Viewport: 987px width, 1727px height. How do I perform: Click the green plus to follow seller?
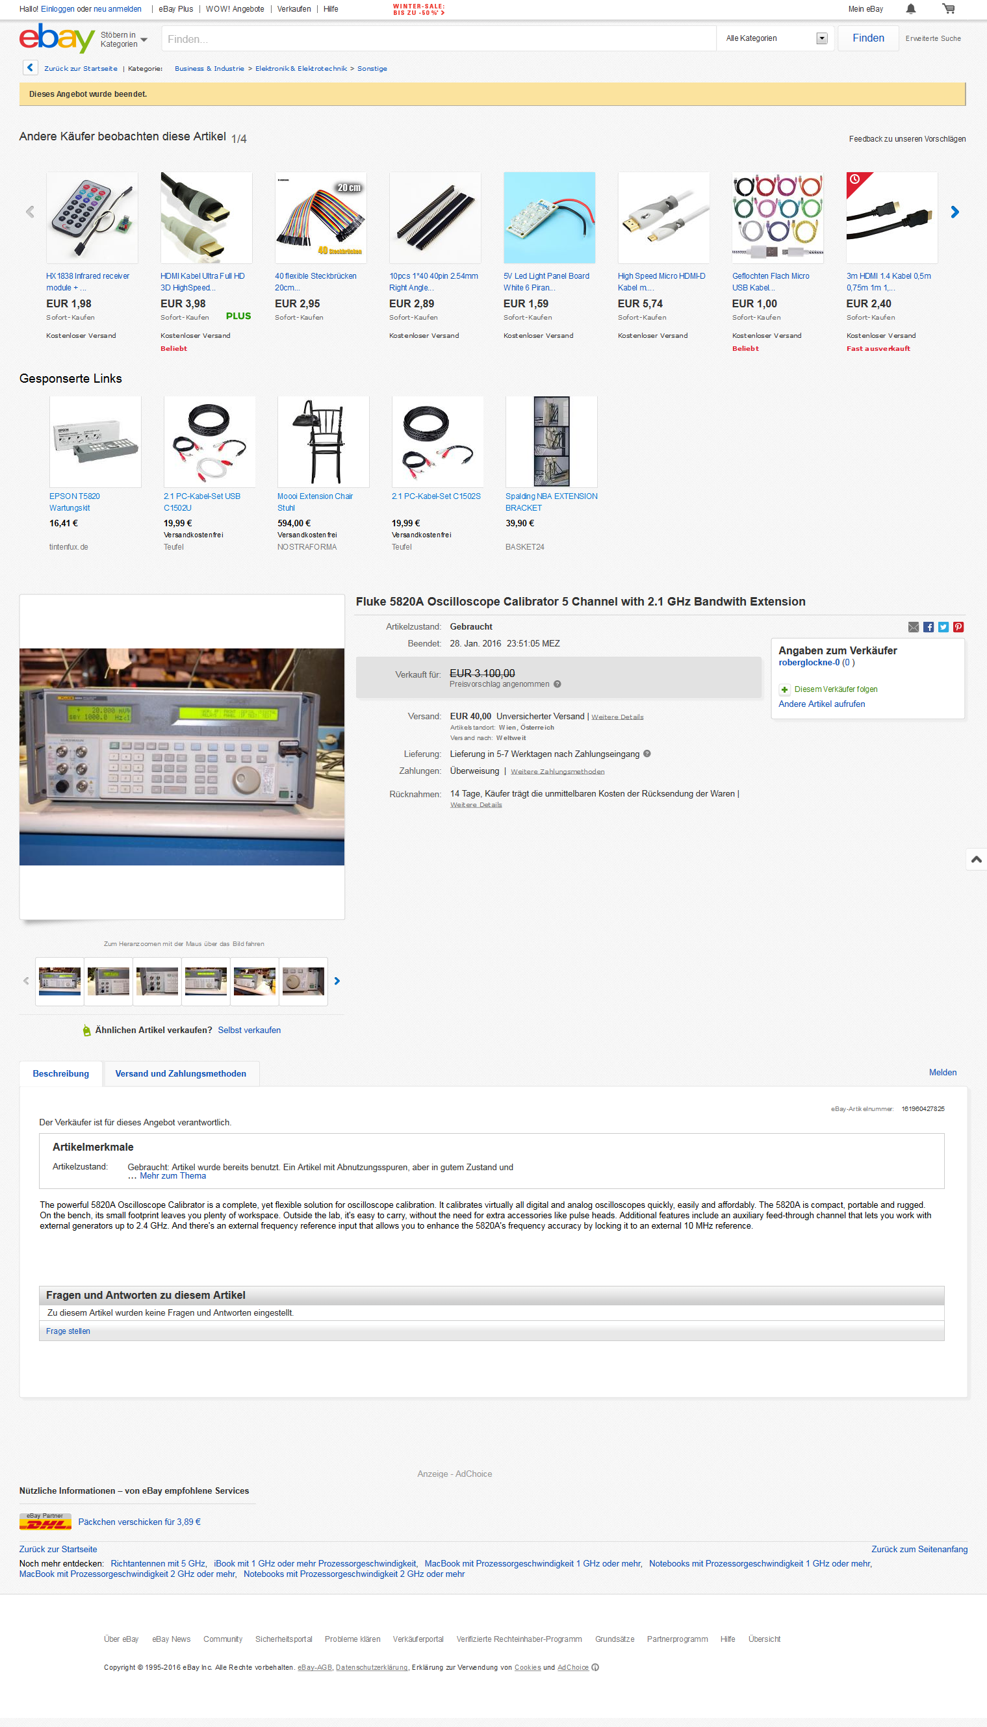pos(784,689)
